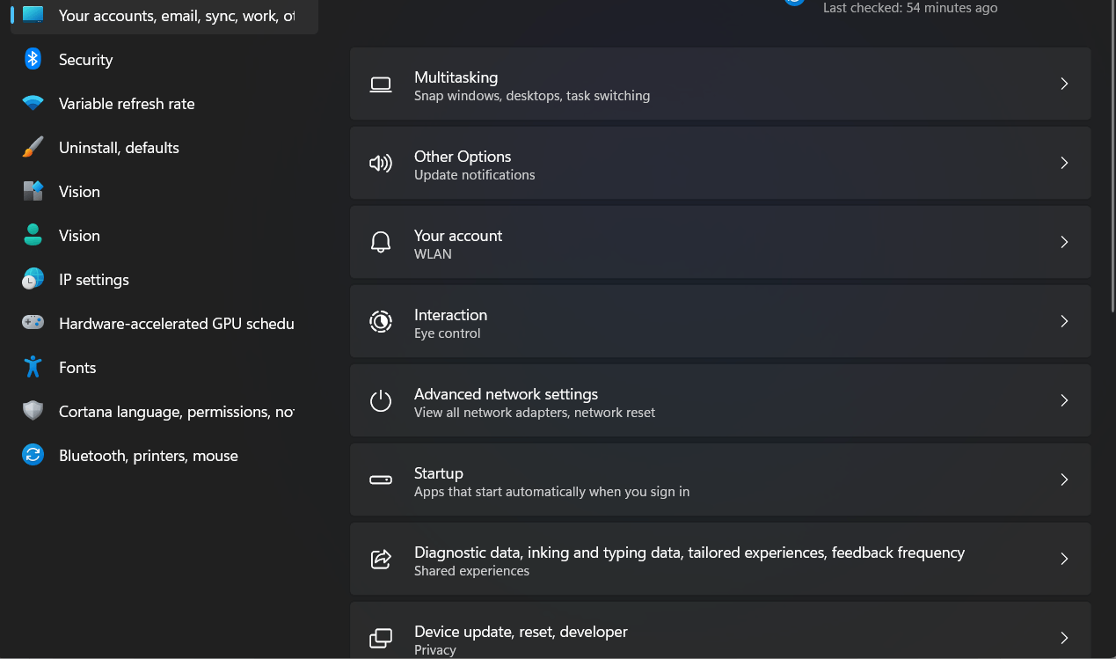
Task: Click the paintbrush icon beside Uninstall, defaults
Action: pyautogui.click(x=33, y=147)
